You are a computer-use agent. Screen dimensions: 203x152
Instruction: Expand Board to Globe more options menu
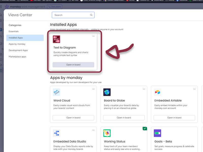144,89
